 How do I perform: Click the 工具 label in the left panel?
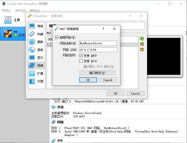point(17,20)
